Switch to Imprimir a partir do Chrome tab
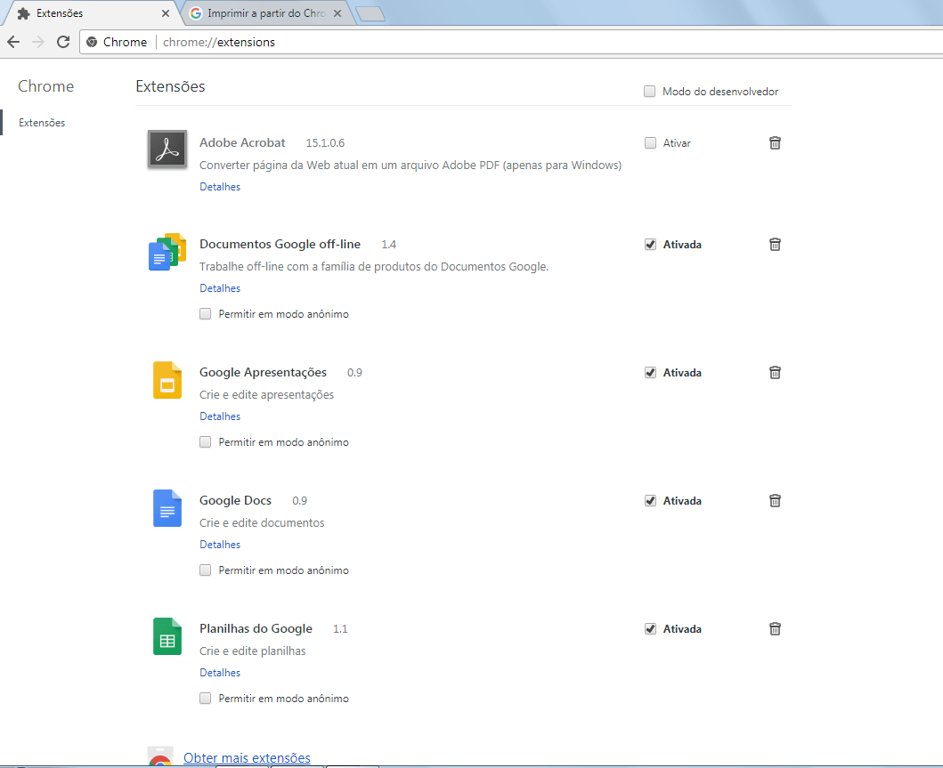The width and height of the screenshot is (943, 768). pyautogui.click(x=266, y=13)
